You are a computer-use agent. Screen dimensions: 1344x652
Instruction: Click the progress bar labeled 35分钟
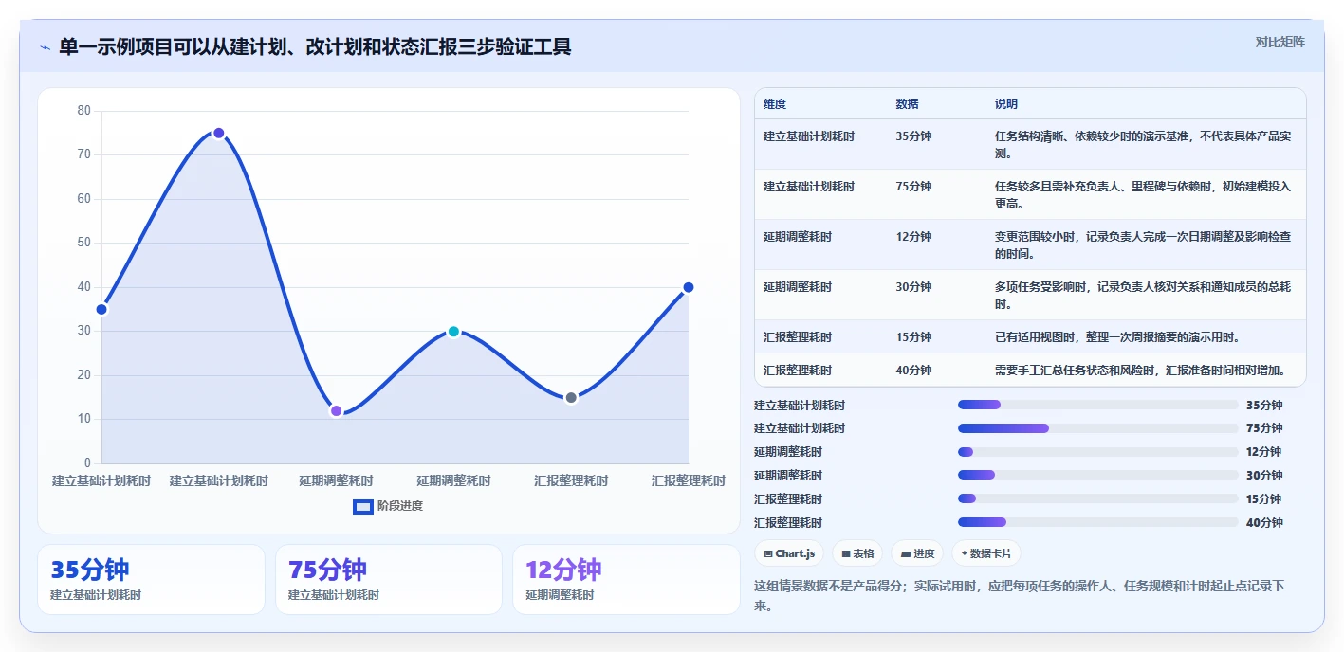[1098, 405]
